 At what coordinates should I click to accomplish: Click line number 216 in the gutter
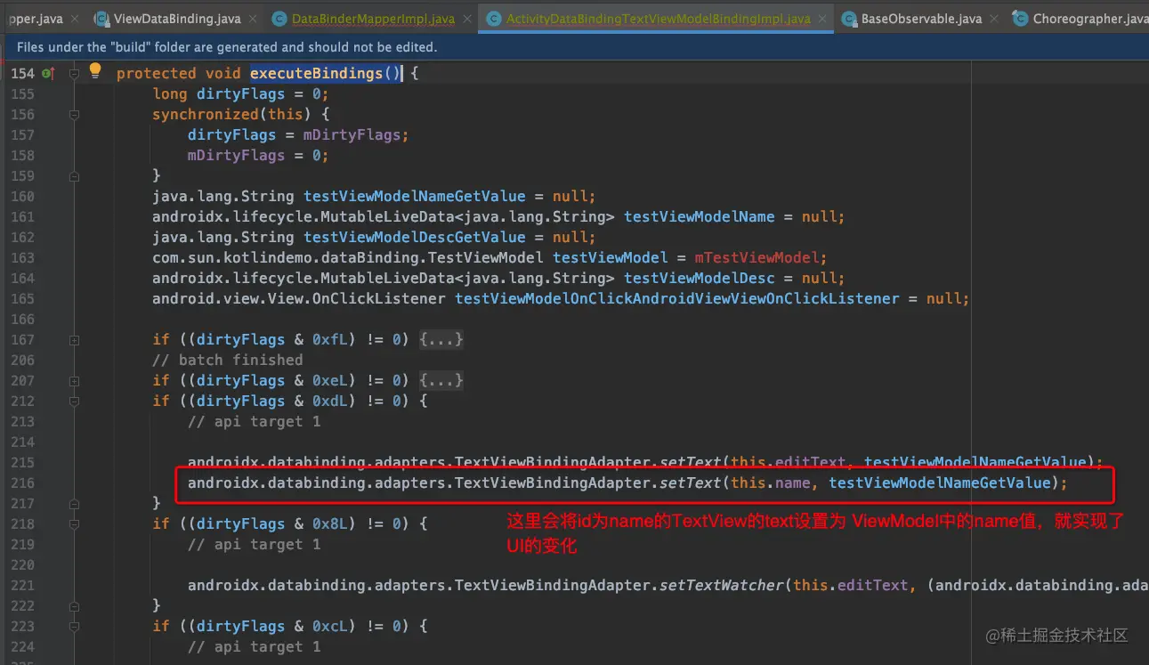(22, 483)
